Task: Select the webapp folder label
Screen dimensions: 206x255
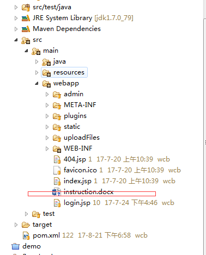Action: (x=66, y=84)
